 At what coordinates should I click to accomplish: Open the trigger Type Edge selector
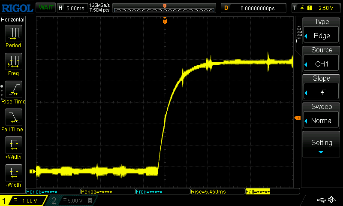322,31
